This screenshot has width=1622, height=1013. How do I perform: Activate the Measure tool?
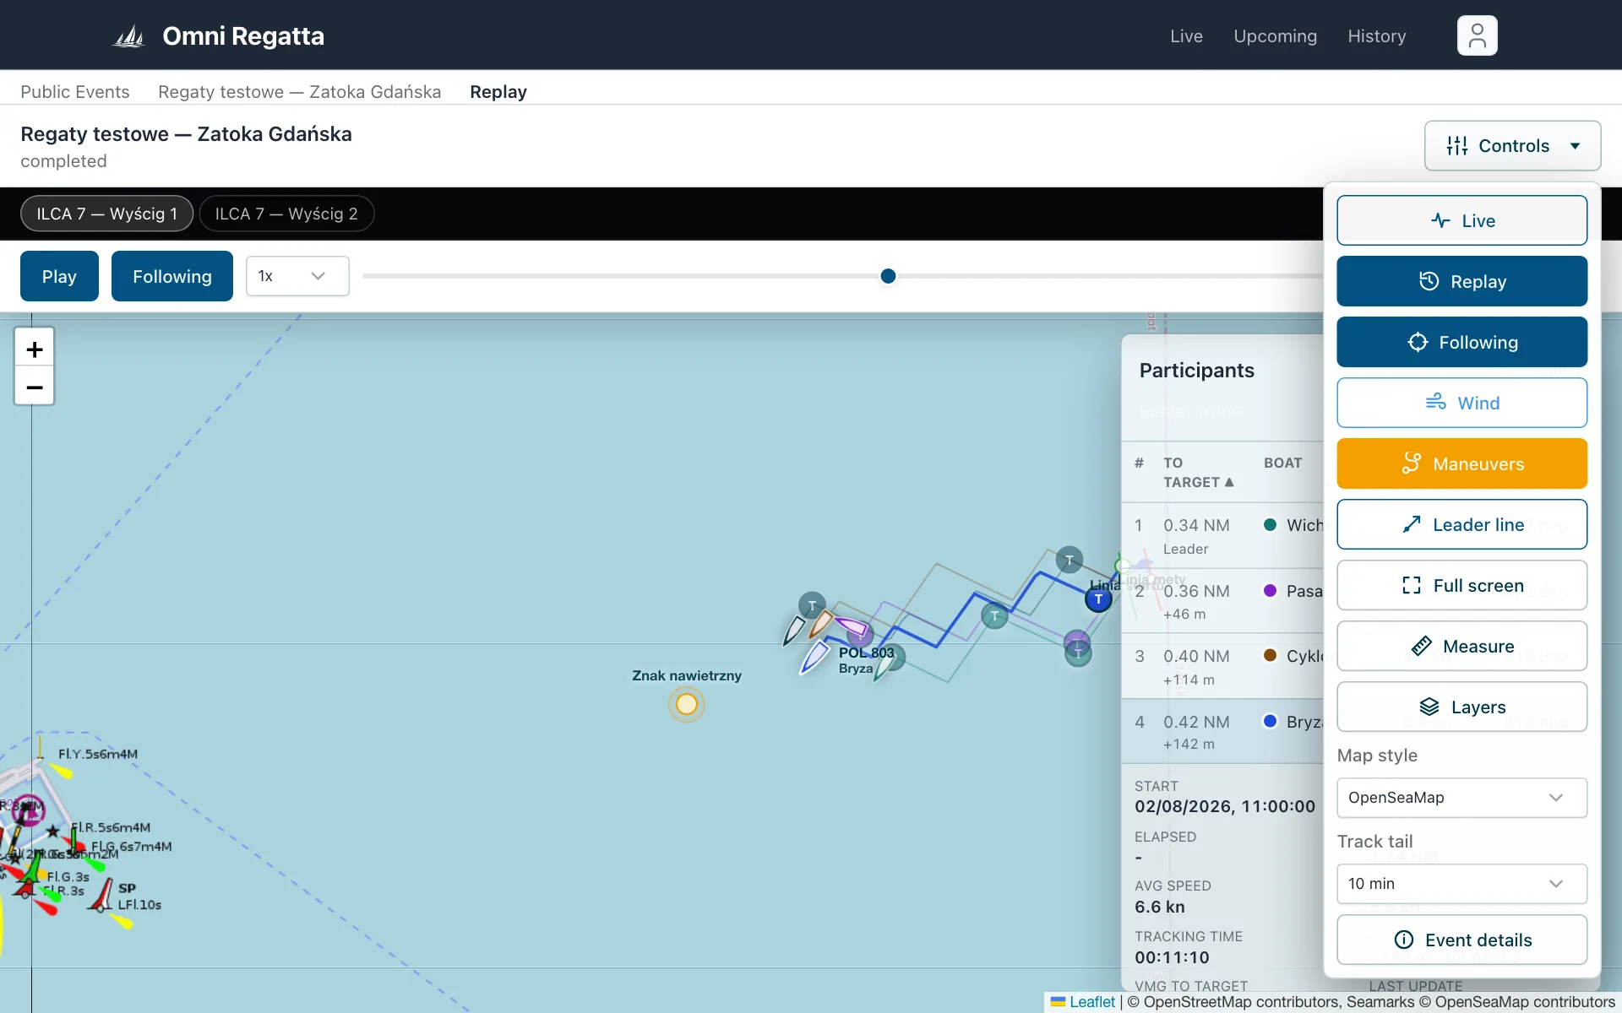click(1461, 646)
